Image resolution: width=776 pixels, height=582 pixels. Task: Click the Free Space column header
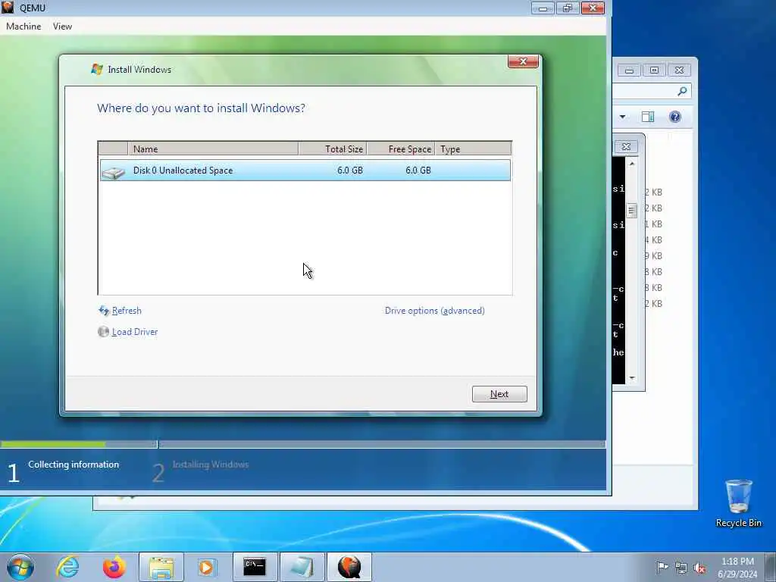(401, 149)
